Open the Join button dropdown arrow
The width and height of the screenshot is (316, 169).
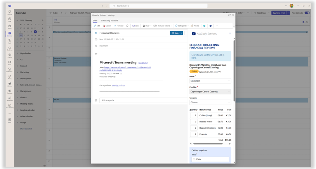(x=181, y=33)
